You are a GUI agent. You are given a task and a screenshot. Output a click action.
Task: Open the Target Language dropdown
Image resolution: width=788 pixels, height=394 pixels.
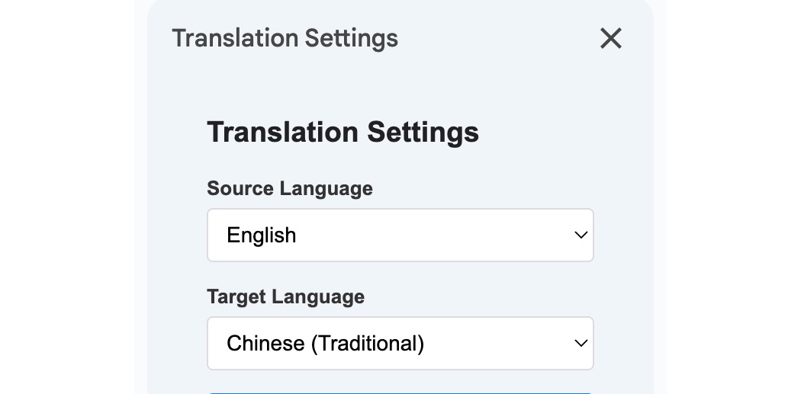(x=400, y=343)
